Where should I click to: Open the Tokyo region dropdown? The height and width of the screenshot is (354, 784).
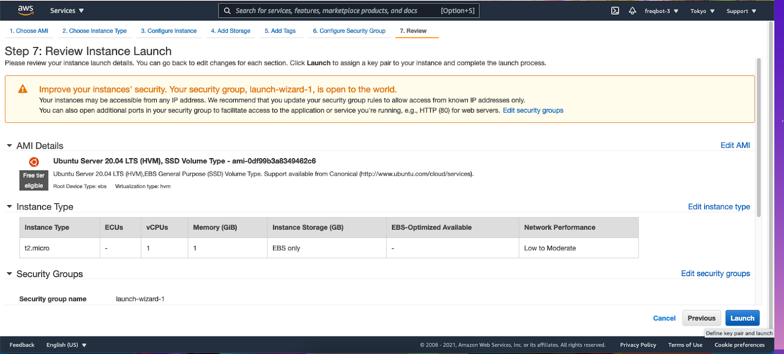[x=702, y=11]
